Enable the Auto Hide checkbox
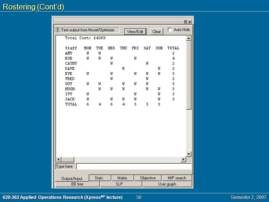269x202 pixels. (170, 30)
